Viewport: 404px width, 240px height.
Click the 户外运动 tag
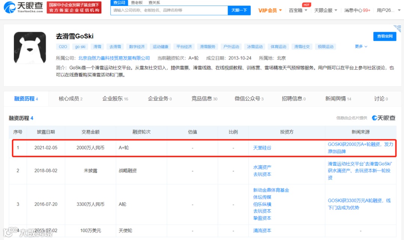(231, 47)
